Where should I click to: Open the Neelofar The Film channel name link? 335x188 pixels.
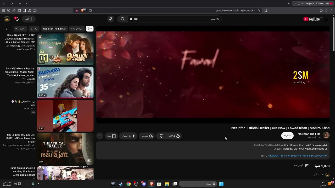click(309, 134)
